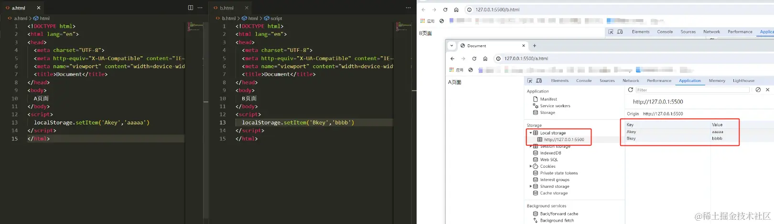Viewport: 774px width, 224px height.
Task: Expand the Shared storage tree node
Action: pyautogui.click(x=530, y=186)
